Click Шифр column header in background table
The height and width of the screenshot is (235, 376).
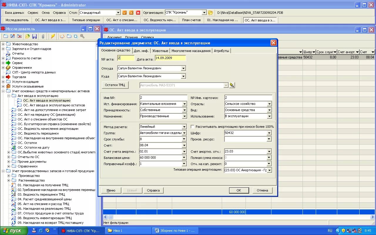coord(309,52)
